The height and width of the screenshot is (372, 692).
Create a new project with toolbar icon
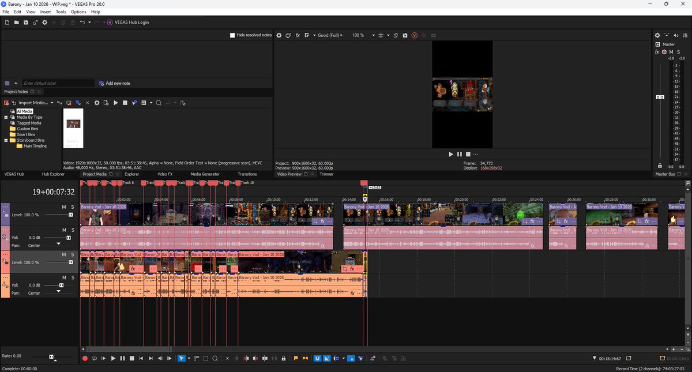tap(7, 22)
